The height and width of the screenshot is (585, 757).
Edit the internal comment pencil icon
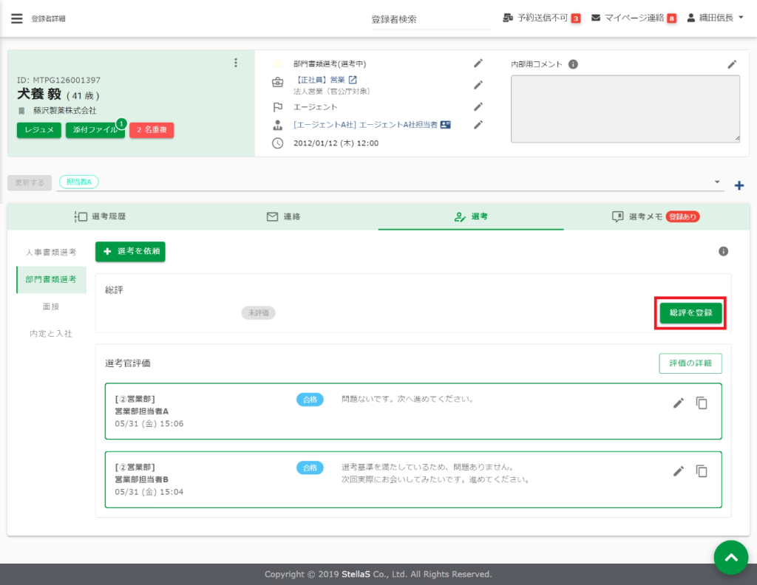(732, 64)
